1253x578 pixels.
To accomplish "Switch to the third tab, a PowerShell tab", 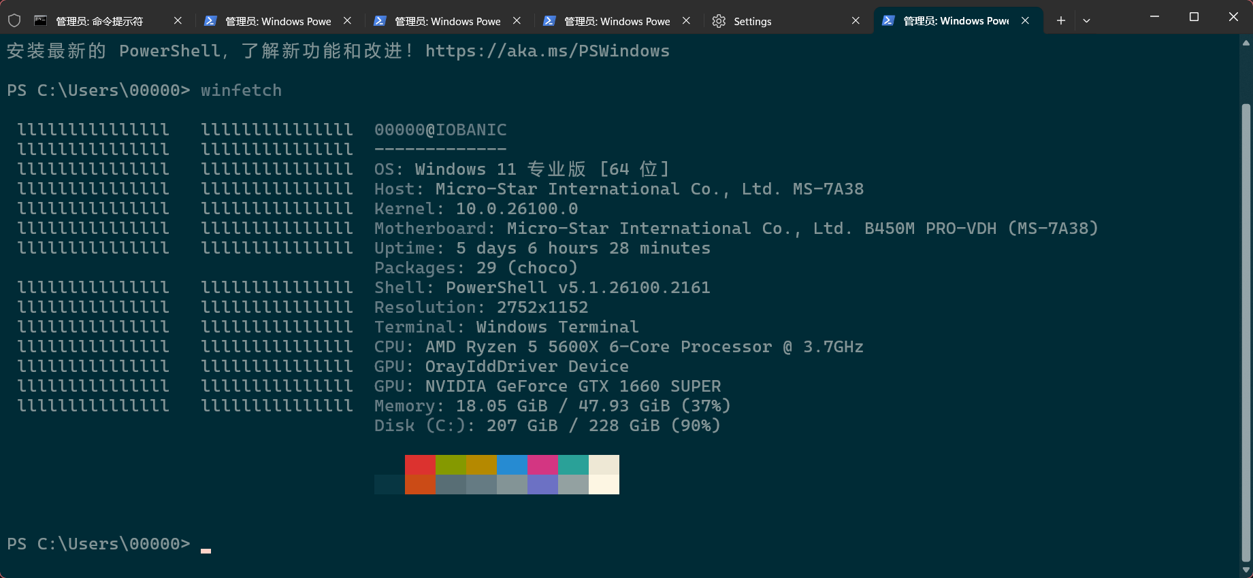I will point(448,21).
